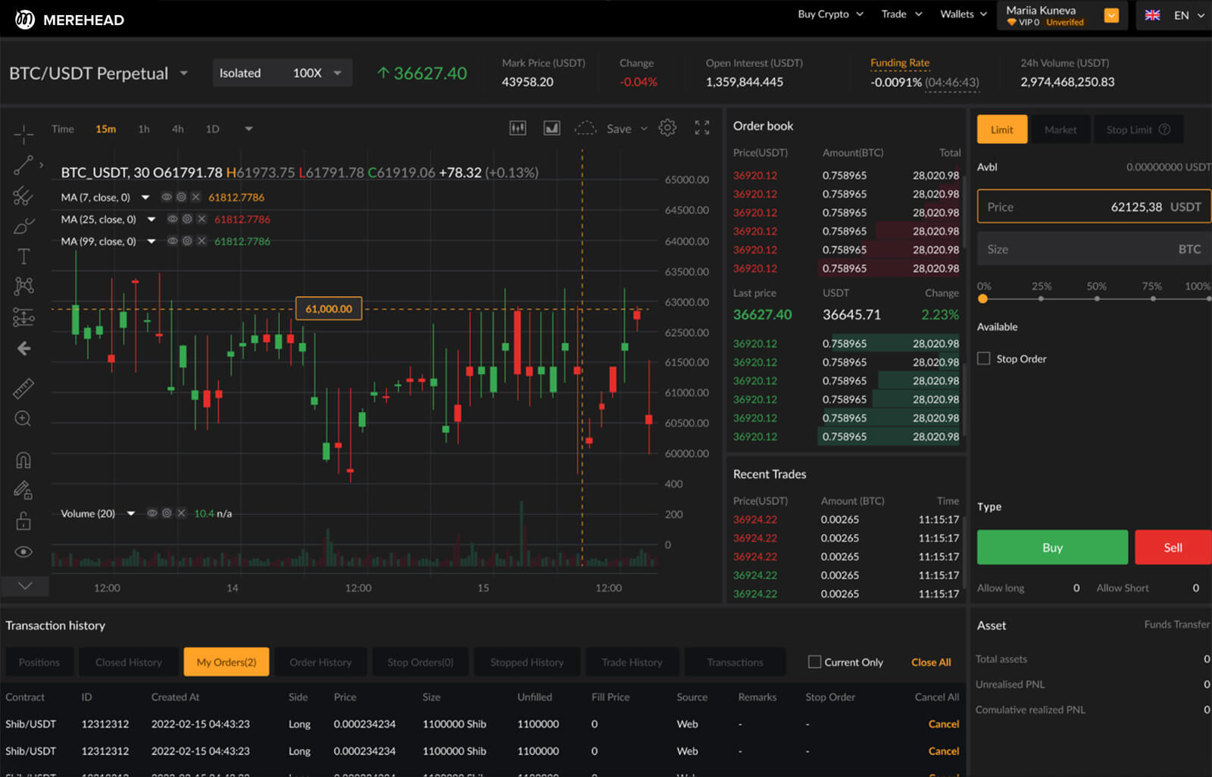Image resolution: width=1212 pixels, height=777 pixels.
Task: Click Close All orders link
Action: pos(931,662)
